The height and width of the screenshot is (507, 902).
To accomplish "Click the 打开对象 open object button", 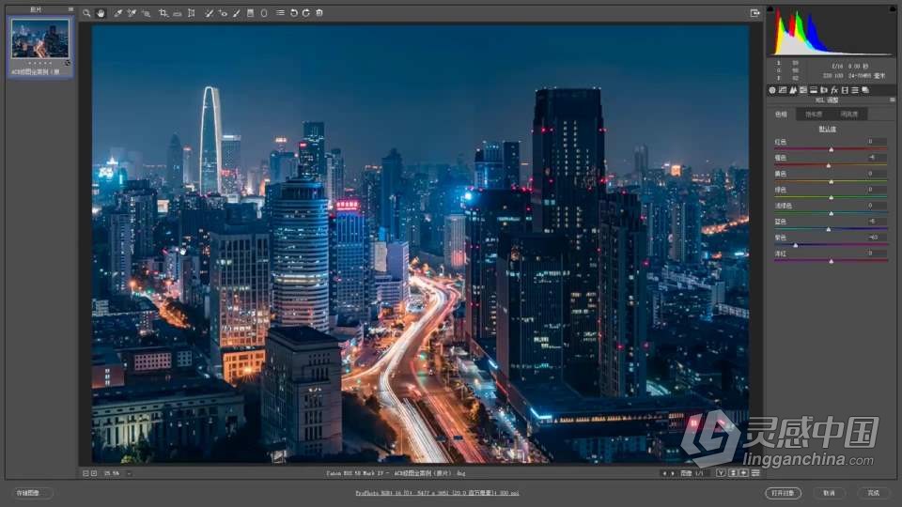I will [783, 493].
